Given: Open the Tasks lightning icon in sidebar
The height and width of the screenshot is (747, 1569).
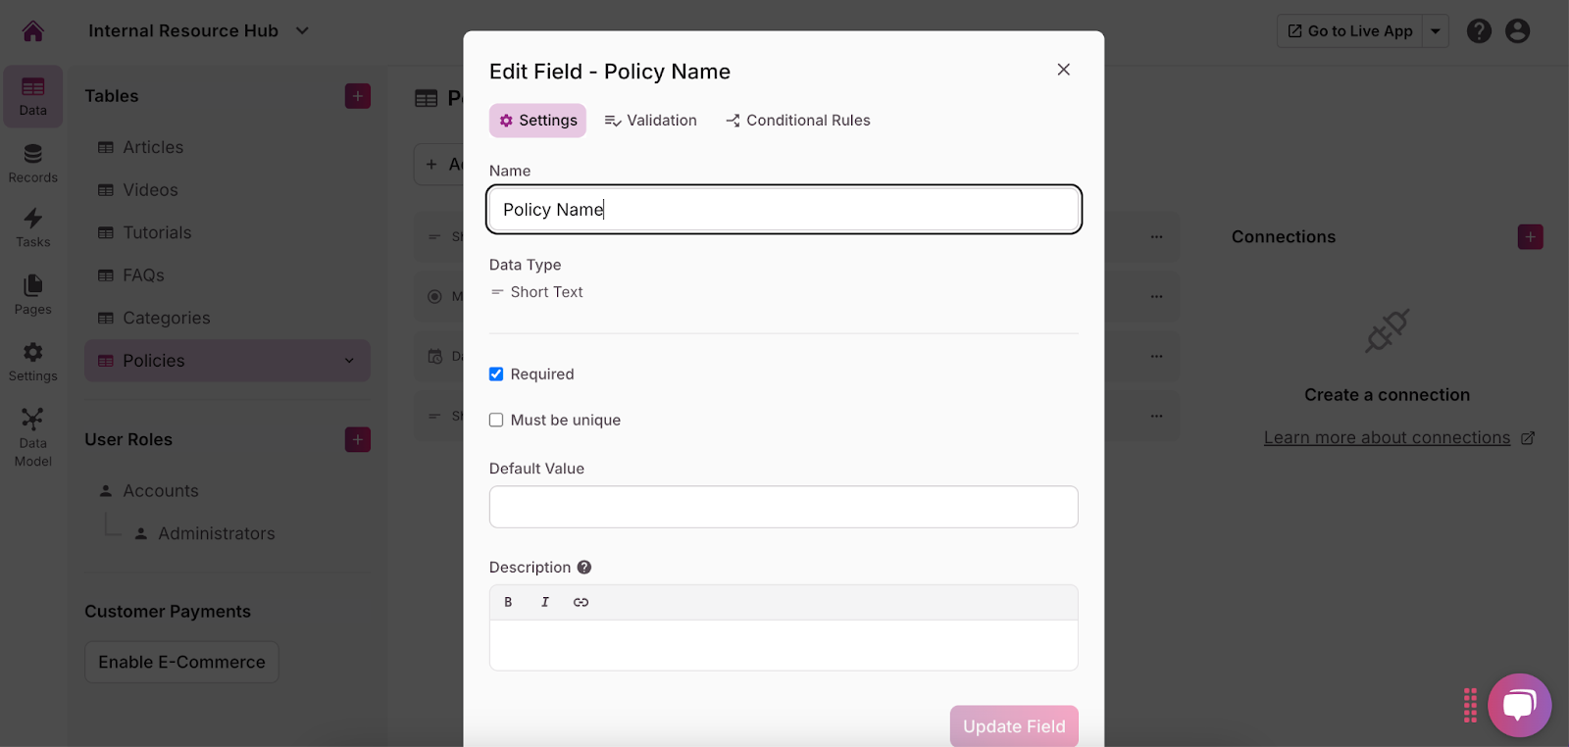Looking at the screenshot, I should pos(32,227).
